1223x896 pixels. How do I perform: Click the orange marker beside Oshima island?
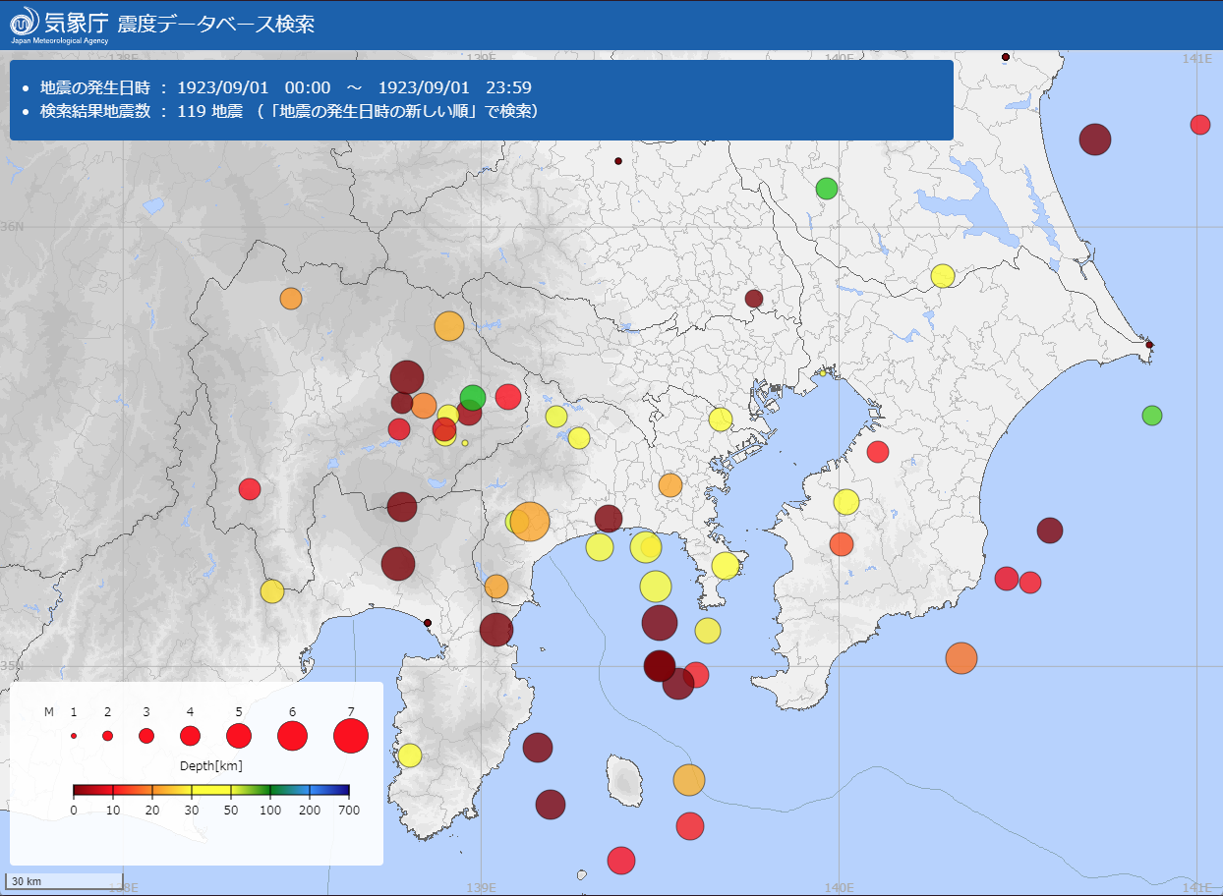[x=689, y=779]
